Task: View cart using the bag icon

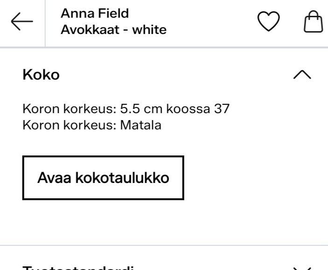Action: pyautogui.click(x=313, y=21)
